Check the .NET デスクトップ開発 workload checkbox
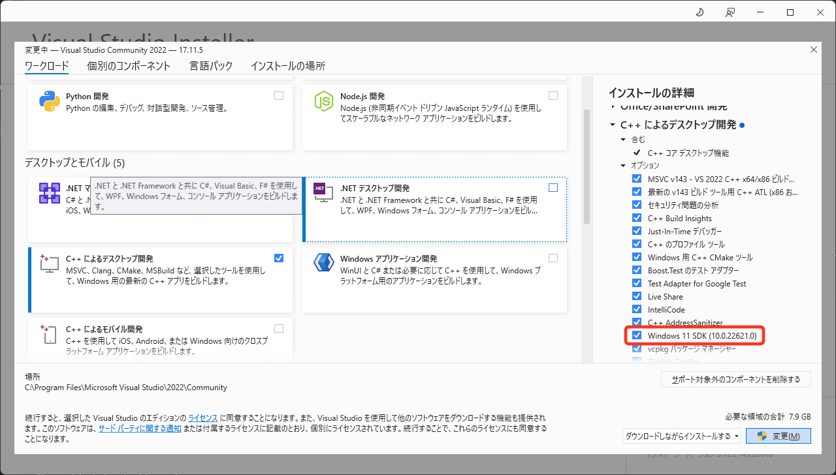Image resolution: width=836 pixels, height=475 pixels. (553, 187)
